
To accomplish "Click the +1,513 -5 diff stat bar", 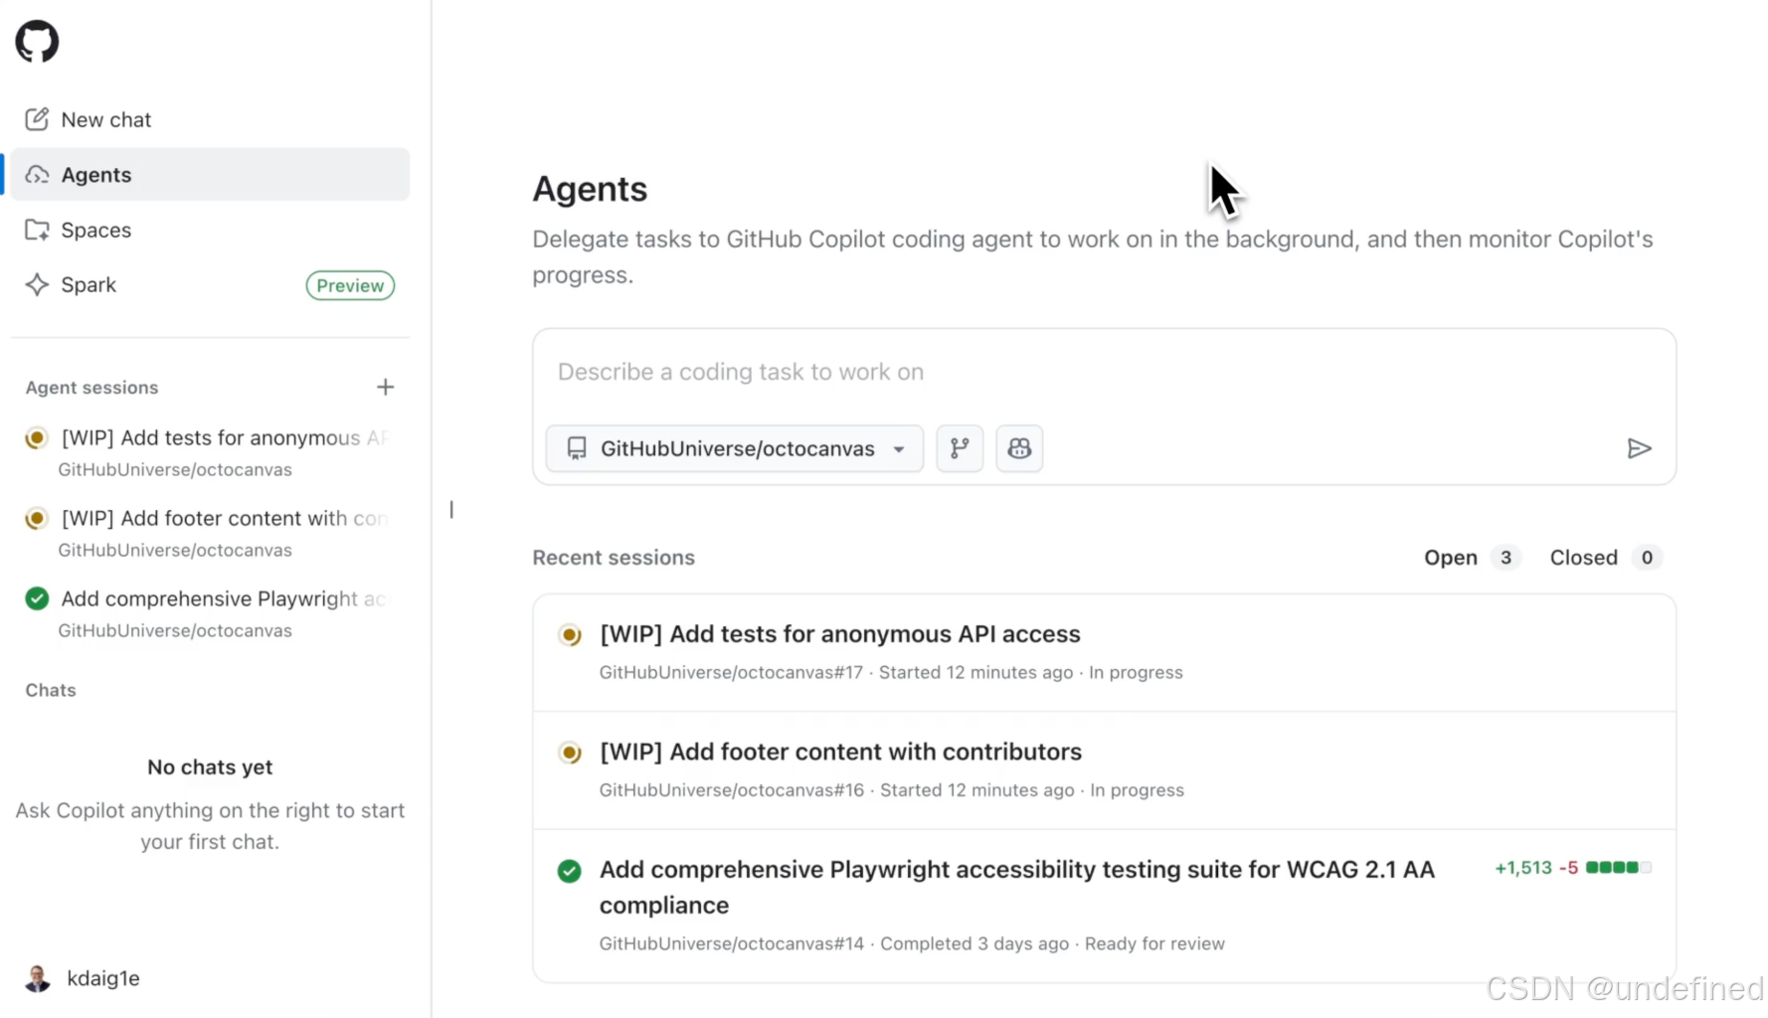I will [1573, 868].
